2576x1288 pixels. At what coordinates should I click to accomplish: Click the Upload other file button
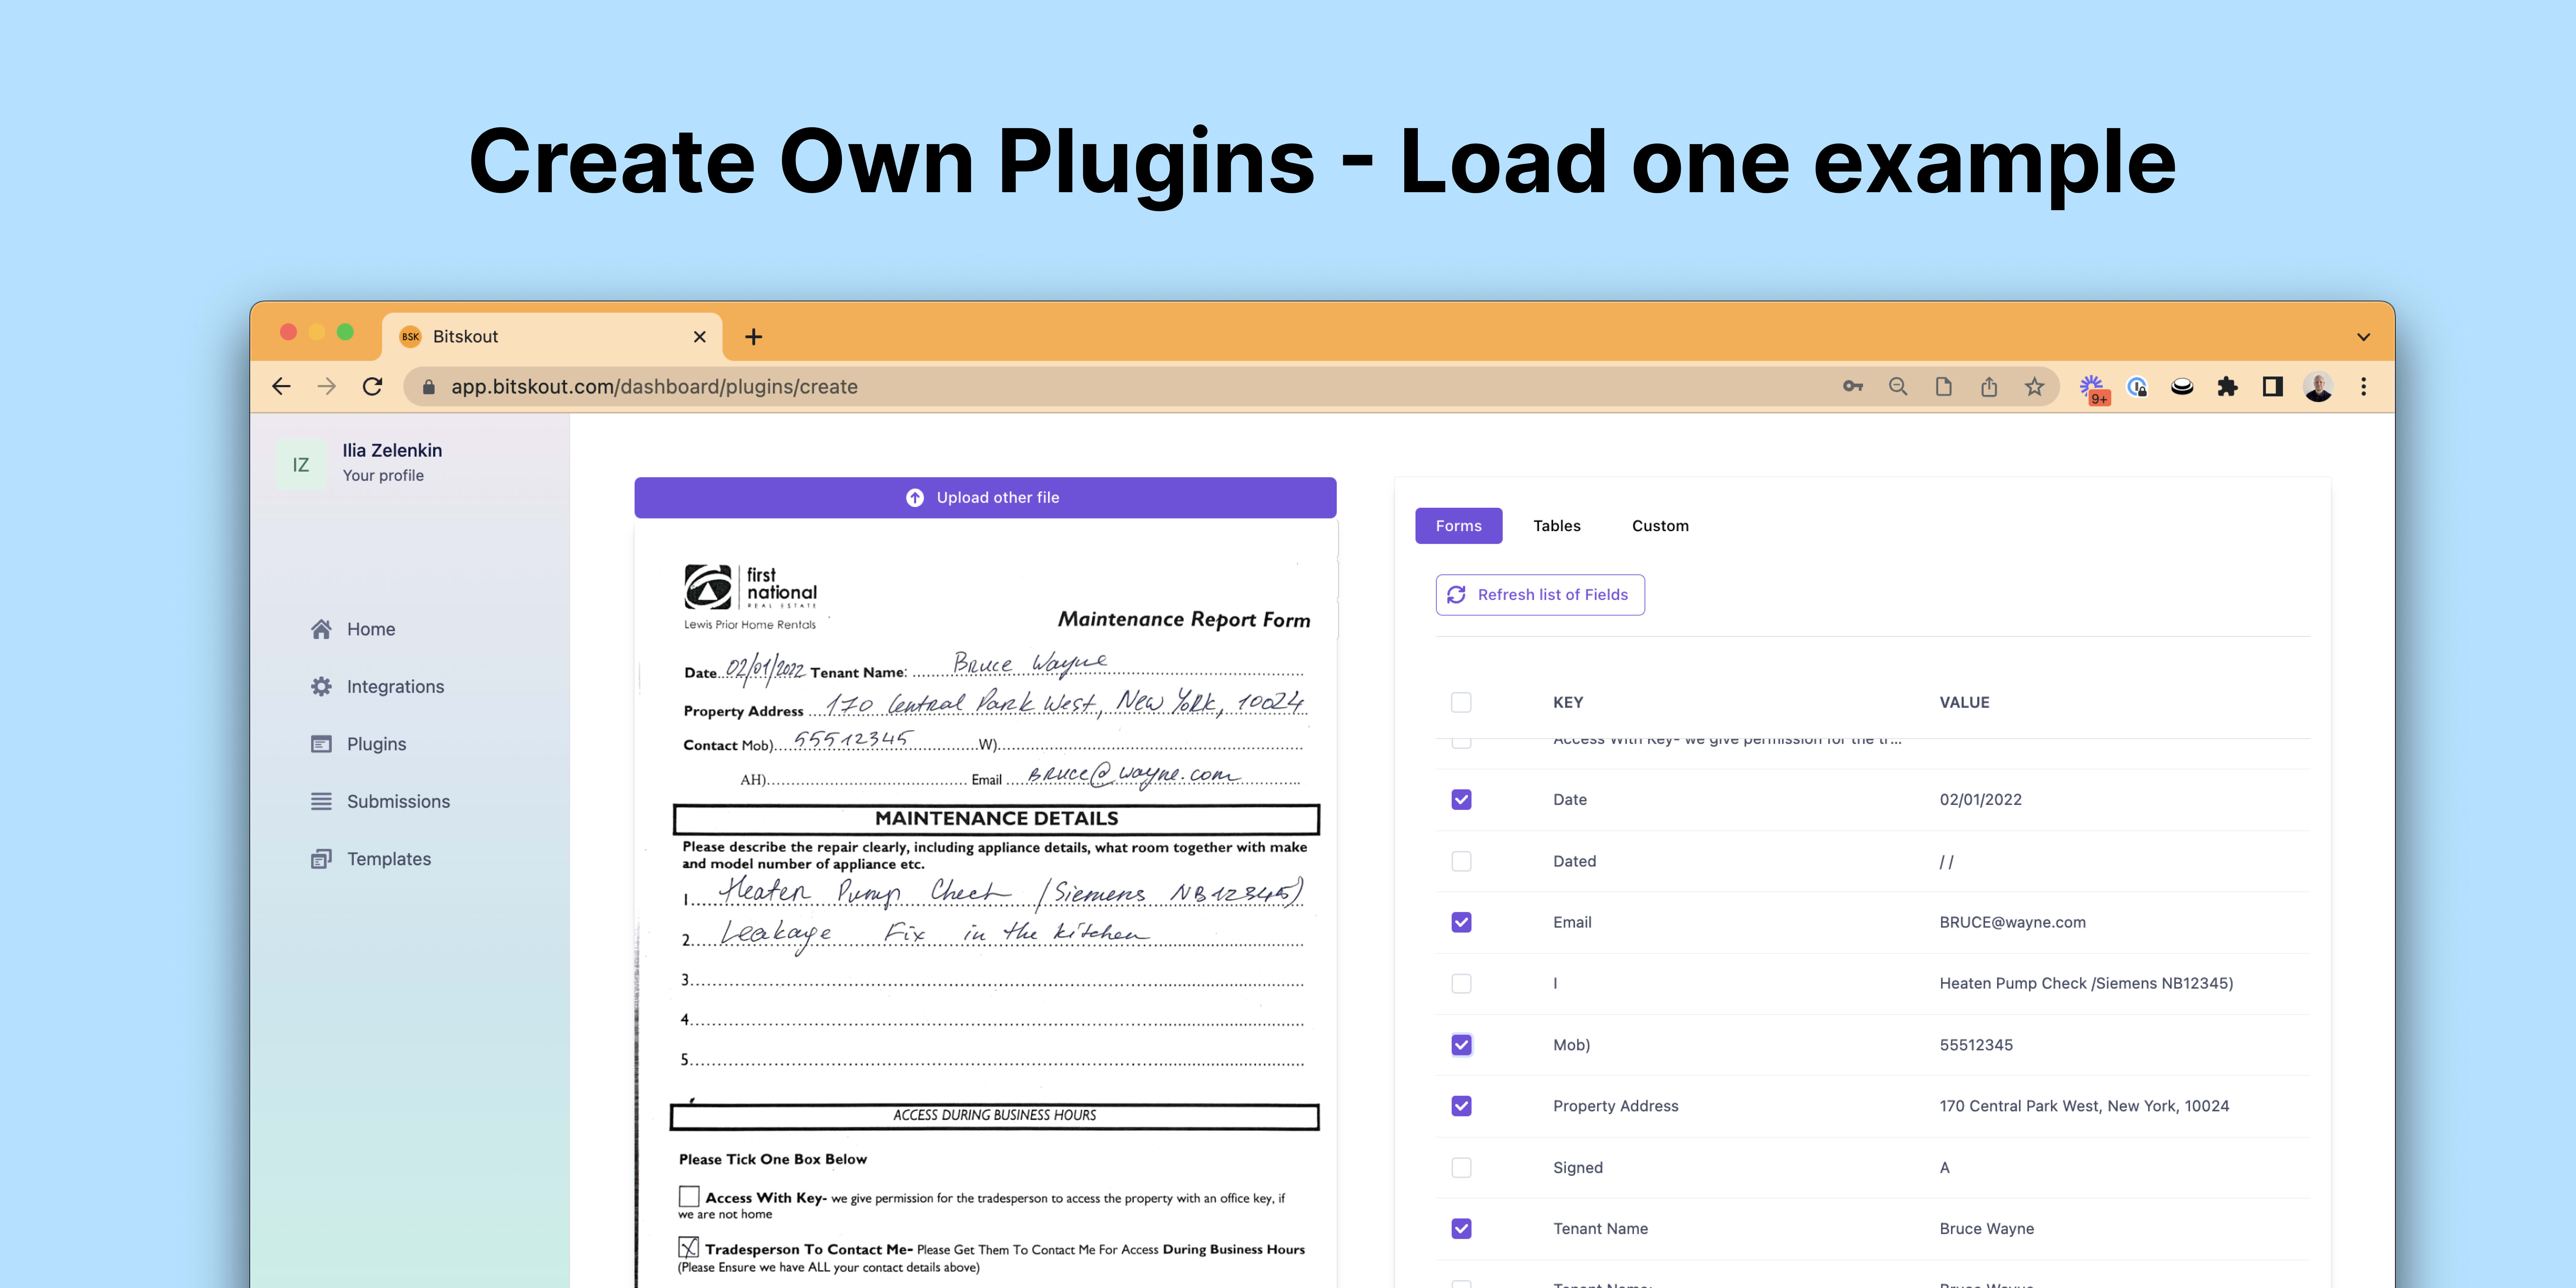(x=985, y=498)
